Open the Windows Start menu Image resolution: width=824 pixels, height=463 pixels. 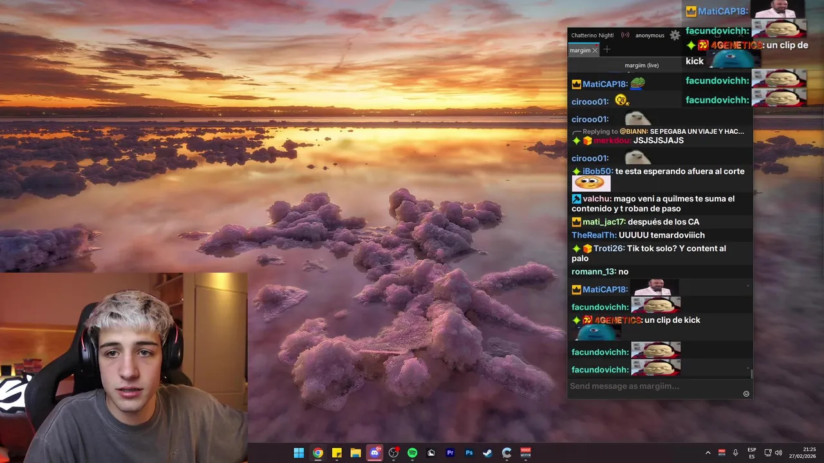(299, 453)
